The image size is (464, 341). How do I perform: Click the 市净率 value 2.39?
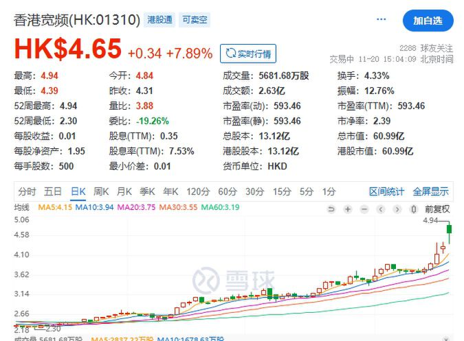point(382,121)
